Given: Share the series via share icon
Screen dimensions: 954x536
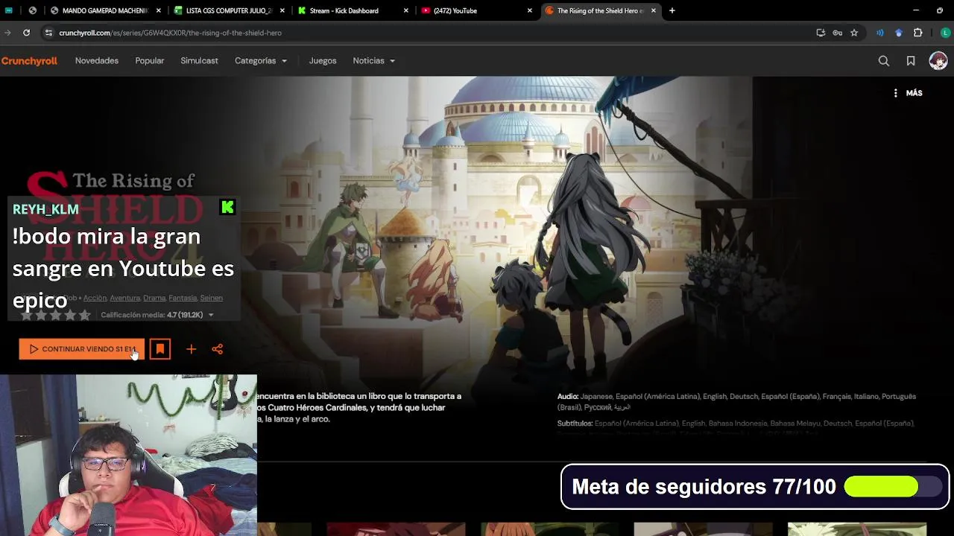Looking at the screenshot, I should pyautogui.click(x=218, y=349).
